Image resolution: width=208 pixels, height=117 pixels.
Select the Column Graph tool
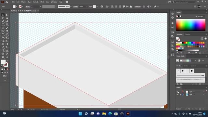point(7,51)
